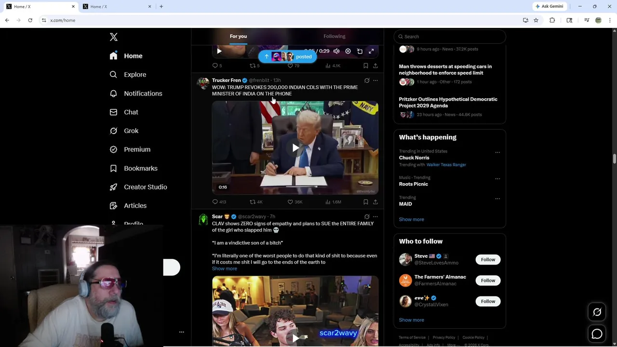The image size is (617, 347).
Task: Open Roots Picnic trending topic
Action: tap(413, 184)
